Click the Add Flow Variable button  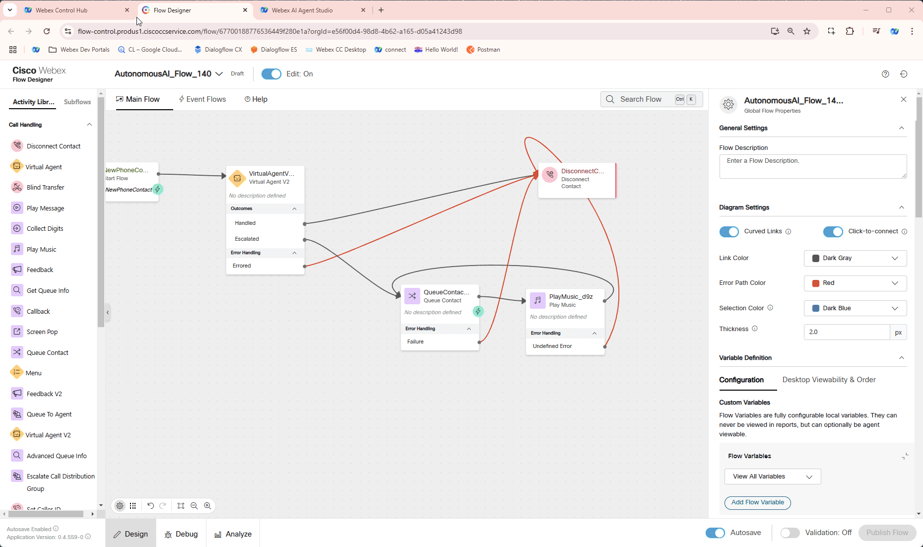click(x=757, y=502)
